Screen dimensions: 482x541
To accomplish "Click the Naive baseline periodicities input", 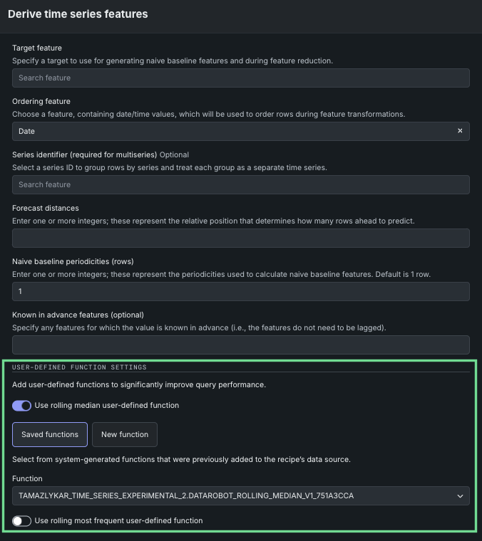I will point(240,291).
